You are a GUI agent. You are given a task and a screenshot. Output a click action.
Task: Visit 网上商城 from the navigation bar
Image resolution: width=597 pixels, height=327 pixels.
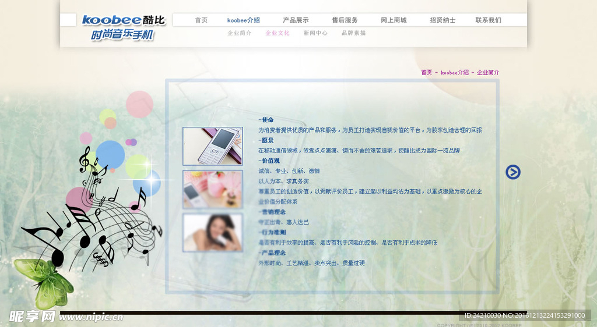point(394,20)
